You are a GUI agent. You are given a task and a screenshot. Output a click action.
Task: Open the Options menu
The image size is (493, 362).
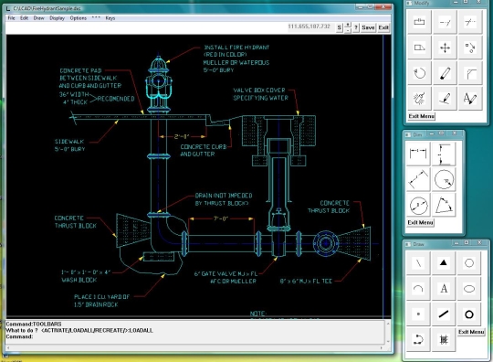point(79,18)
